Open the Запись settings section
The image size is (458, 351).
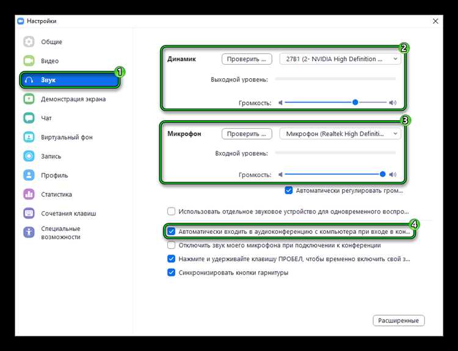point(51,156)
